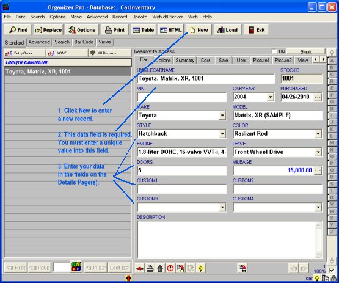Click the Replace toolbar button
Viewport: 339px width, 283px height.
pyautogui.click(x=48, y=30)
